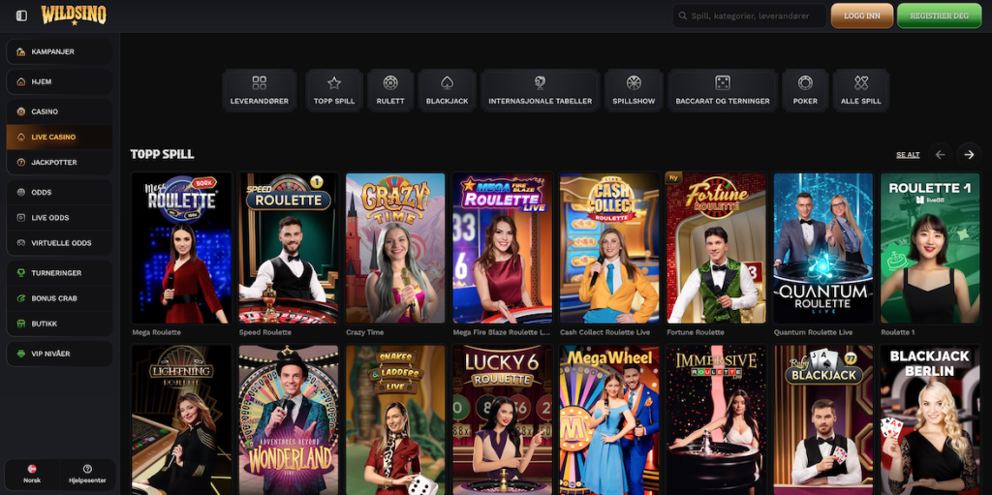The height and width of the screenshot is (495, 992).
Task: Click the Live Odds icon
Action: click(x=21, y=218)
